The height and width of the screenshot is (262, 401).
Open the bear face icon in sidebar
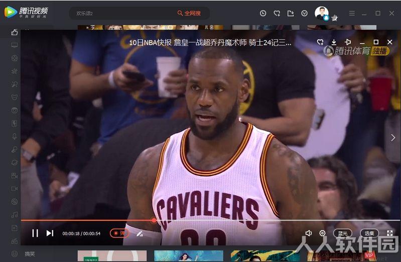pos(15,97)
